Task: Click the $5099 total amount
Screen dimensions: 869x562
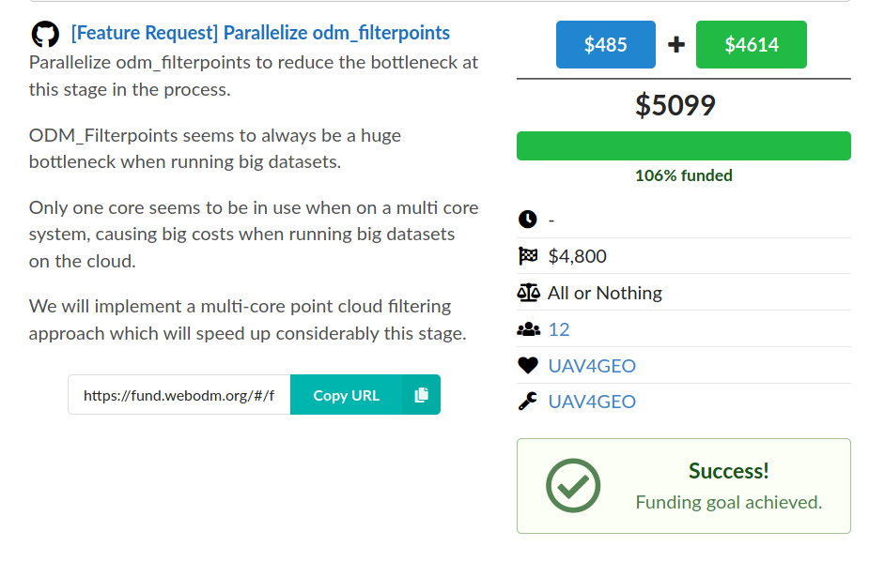Action: pyautogui.click(x=675, y=105)
